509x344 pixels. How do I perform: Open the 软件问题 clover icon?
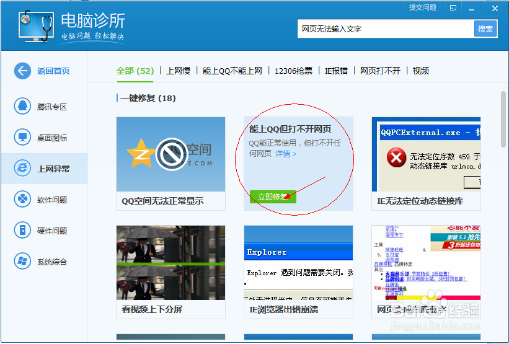point(22,199)
